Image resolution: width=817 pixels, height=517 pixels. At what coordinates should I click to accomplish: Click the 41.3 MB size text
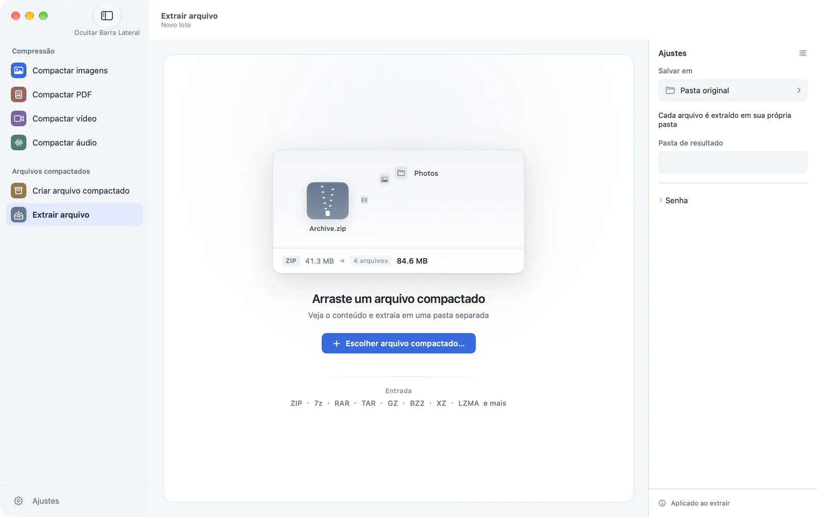click(320, 261)
